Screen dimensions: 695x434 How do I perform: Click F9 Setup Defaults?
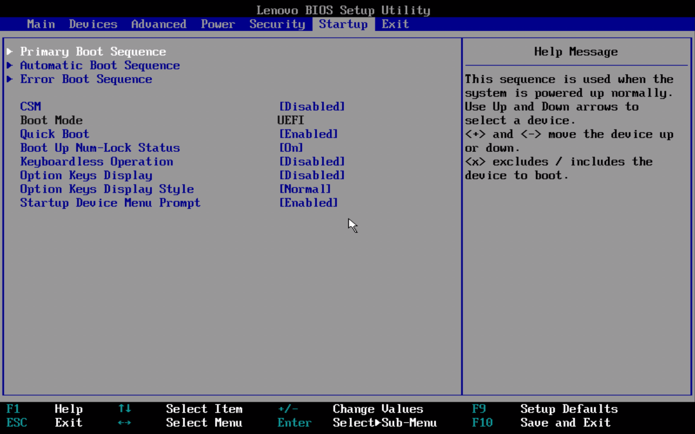569,409
